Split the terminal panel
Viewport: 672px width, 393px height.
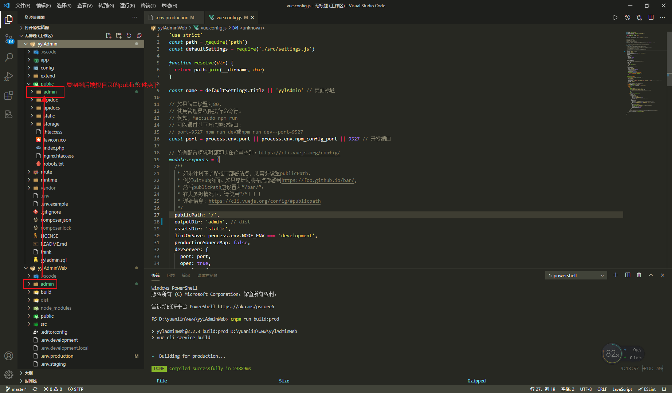(x=628, y=275)
